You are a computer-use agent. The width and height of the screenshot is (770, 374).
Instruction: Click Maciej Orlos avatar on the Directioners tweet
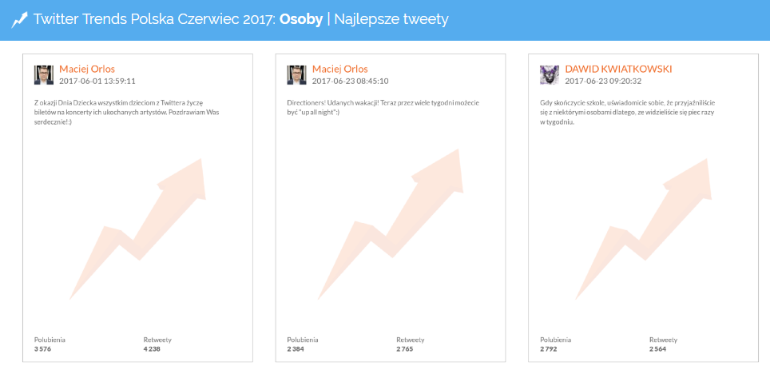296,75
